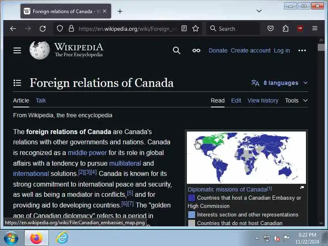This screenshot has width=328, height=246.
Task: Bookmark this page with the star icon
Action: [x=196, y=28]
